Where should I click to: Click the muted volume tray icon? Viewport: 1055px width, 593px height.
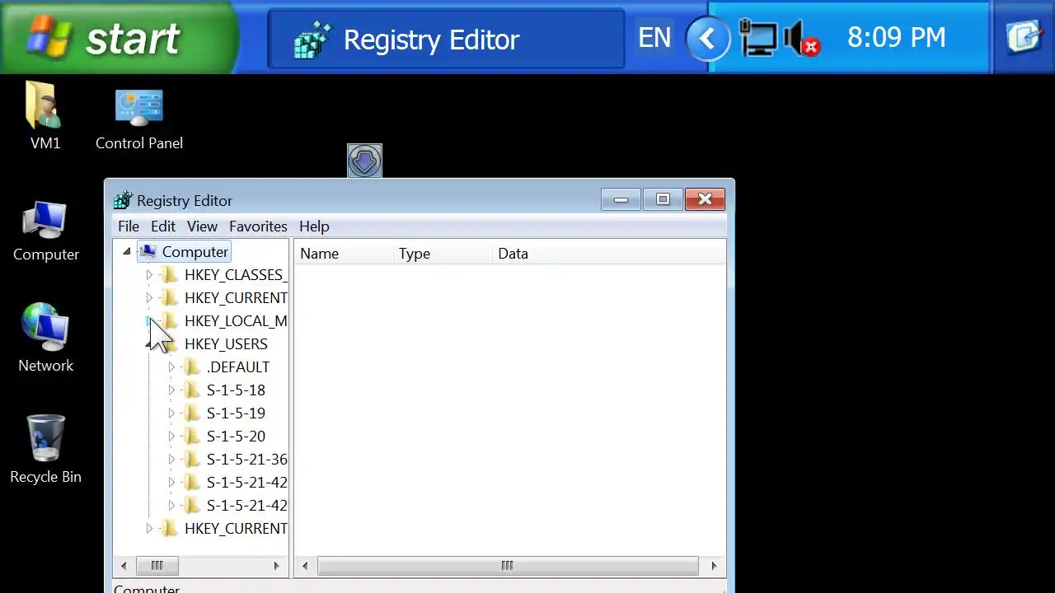coord(802,38)
